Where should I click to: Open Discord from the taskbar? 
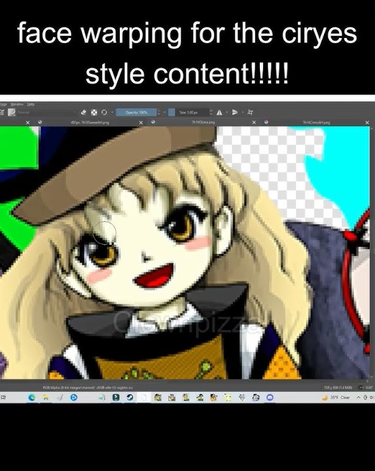point(270,398)
